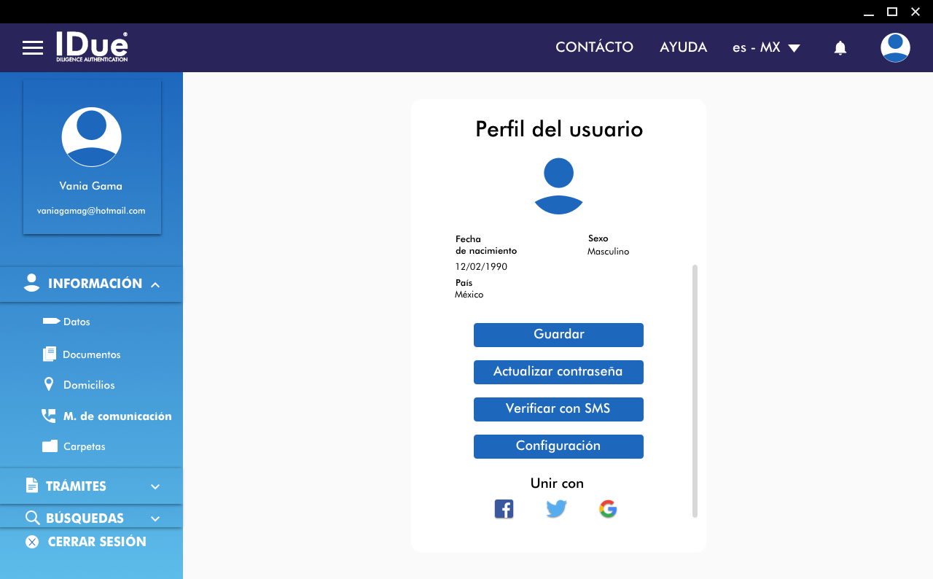Image resolution: width=933 pixels, height=579 pixels.
Task: Link account with Google icon
Action: click(608, 509)
